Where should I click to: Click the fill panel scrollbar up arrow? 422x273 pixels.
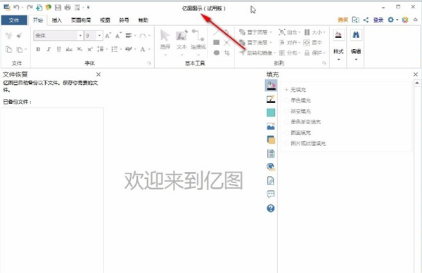pyautogui.click(x=417, y=84)
